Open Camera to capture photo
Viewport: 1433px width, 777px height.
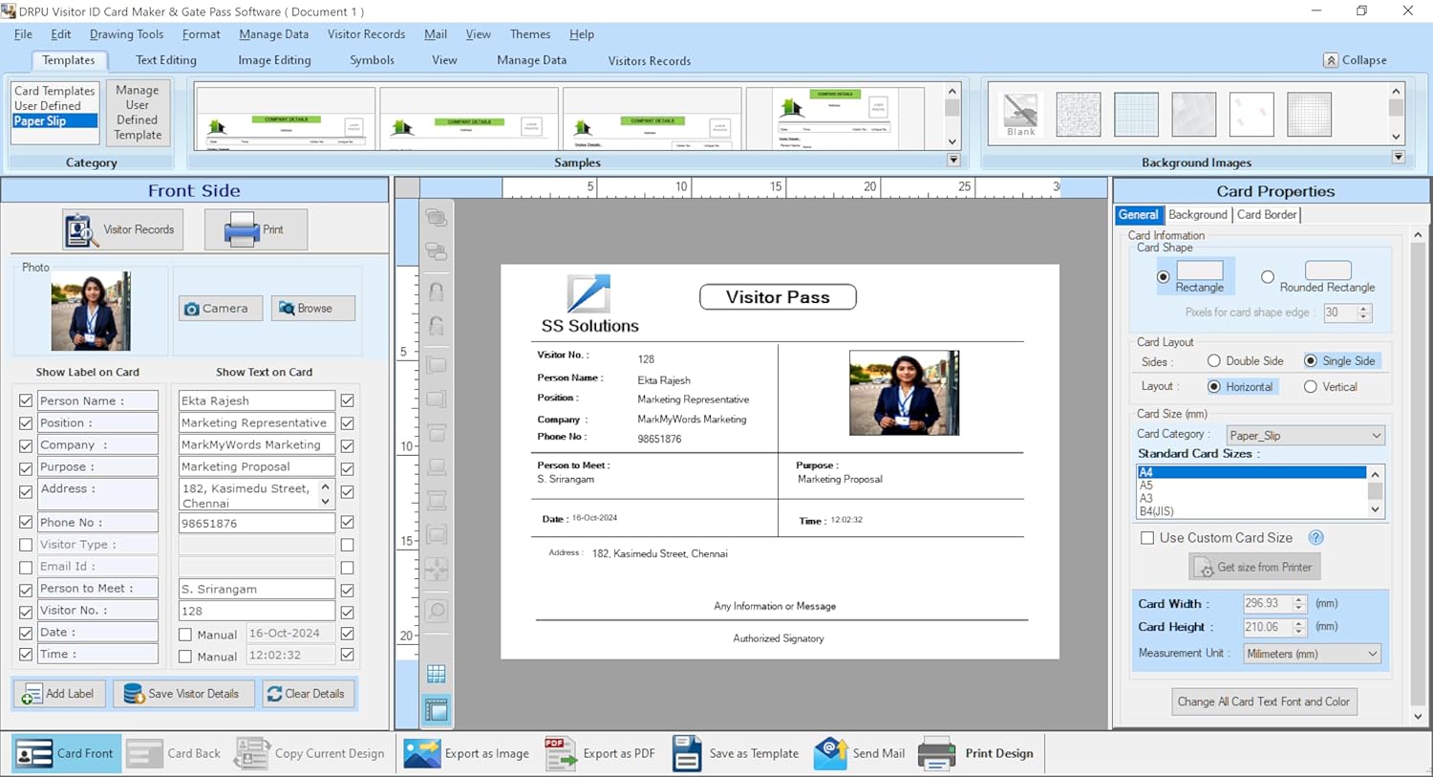pos(220,309)
